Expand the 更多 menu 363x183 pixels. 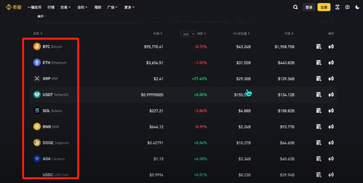tap(129, 7)
